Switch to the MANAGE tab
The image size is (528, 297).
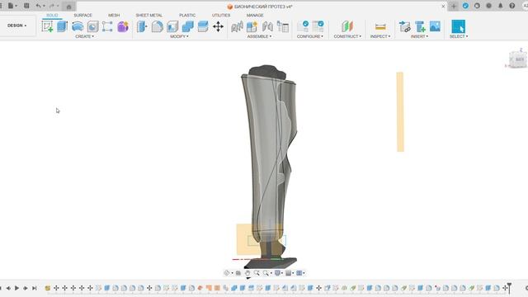tap(255, 16)
